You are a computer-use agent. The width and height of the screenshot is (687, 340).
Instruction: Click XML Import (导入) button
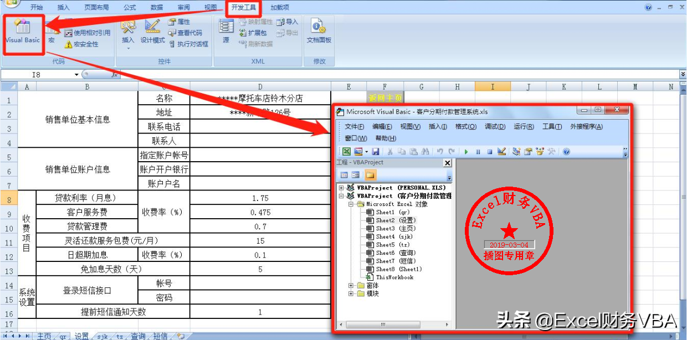tap(287, 22)
